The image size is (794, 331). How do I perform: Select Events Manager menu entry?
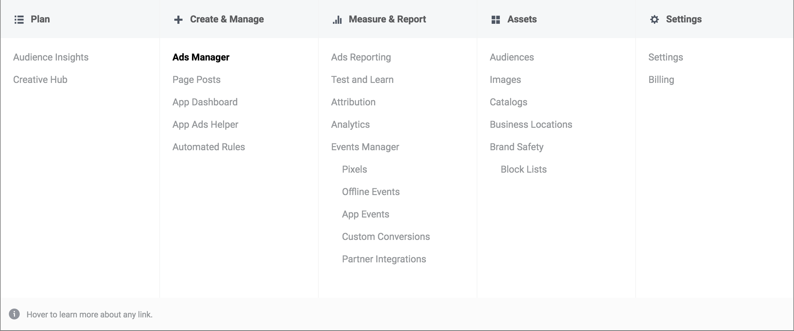click(365, 147)
